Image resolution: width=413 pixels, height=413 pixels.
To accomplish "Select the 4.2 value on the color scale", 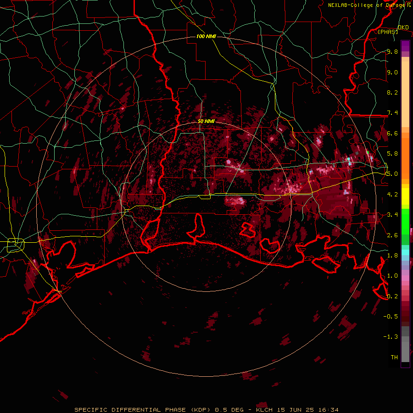I will tap(392, 195).
